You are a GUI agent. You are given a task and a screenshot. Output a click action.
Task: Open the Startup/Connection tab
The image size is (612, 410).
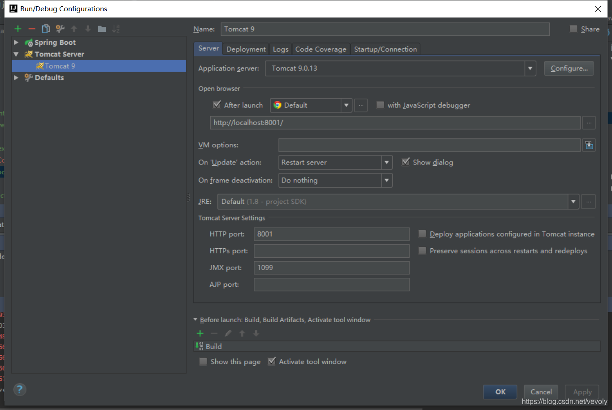386,49
